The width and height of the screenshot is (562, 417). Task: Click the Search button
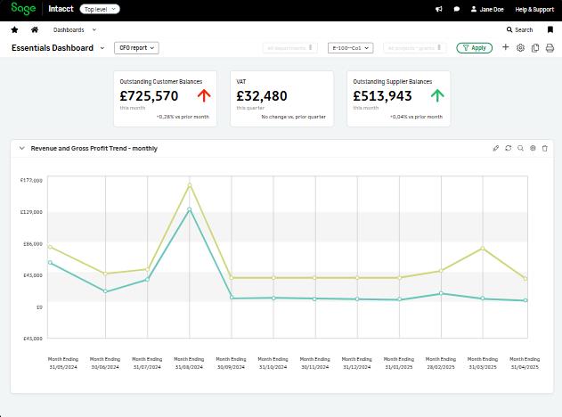click(520, 29)
